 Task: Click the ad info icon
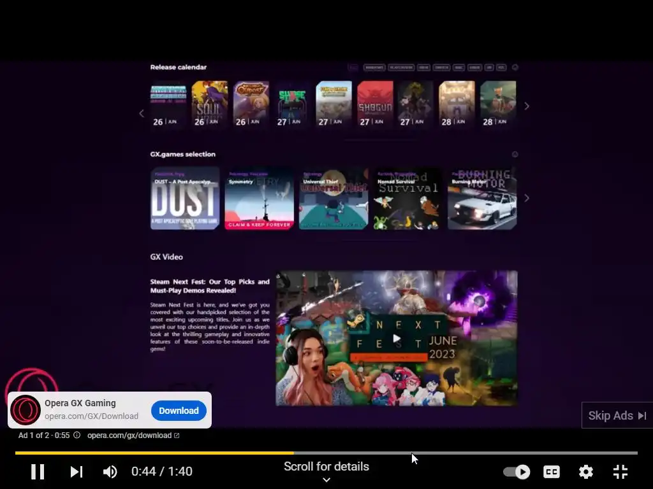click(77, 435)
